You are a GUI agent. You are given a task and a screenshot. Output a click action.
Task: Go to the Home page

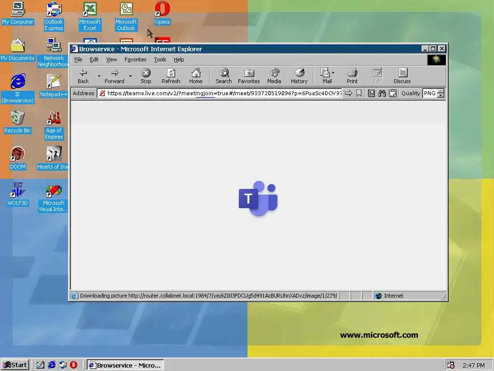(196, 76)
